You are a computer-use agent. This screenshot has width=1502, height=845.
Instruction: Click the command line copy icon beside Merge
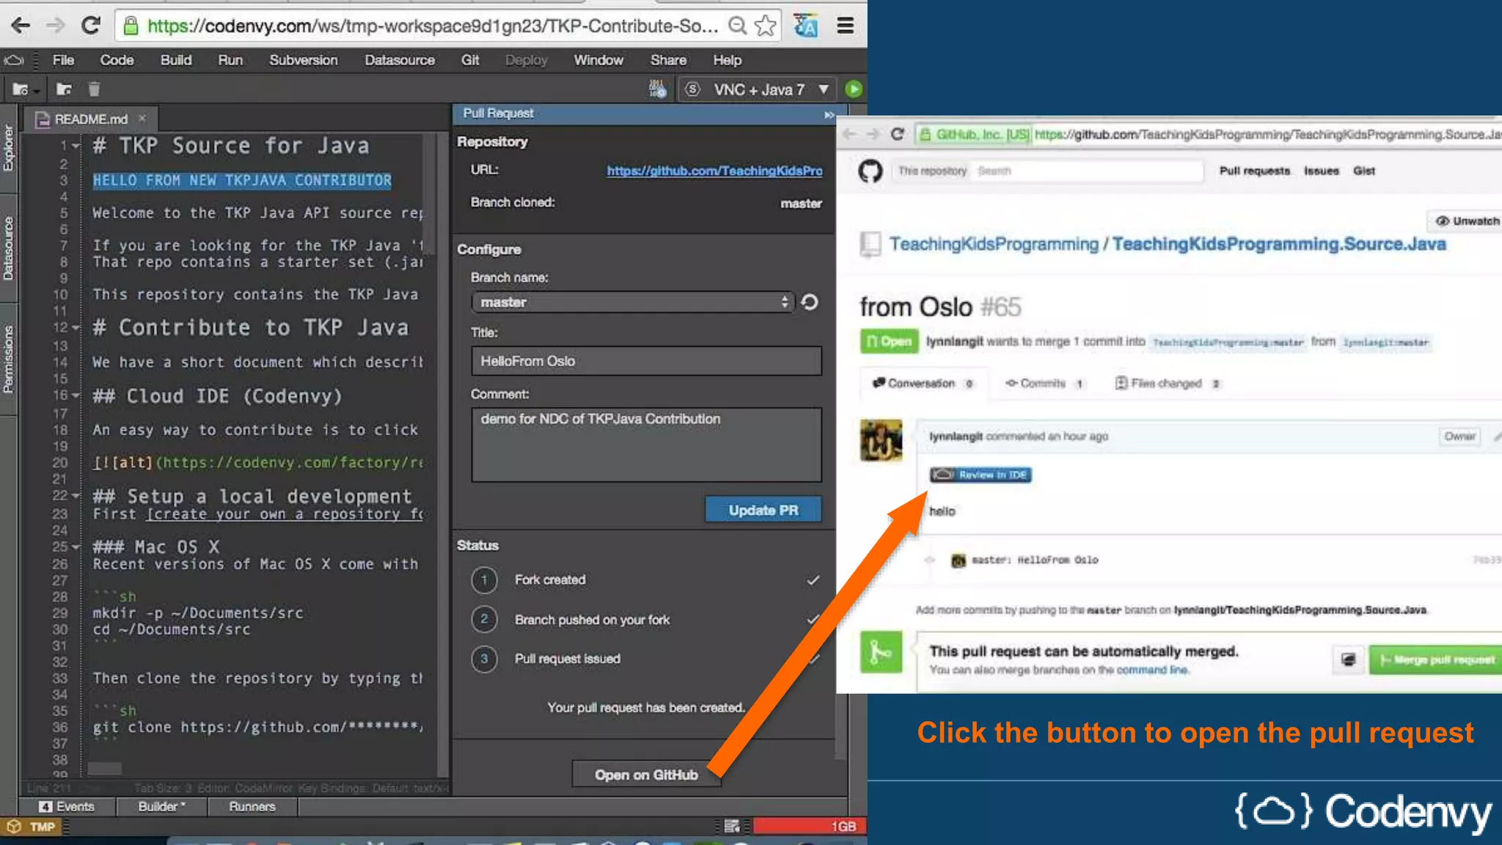click(1348, 659)
